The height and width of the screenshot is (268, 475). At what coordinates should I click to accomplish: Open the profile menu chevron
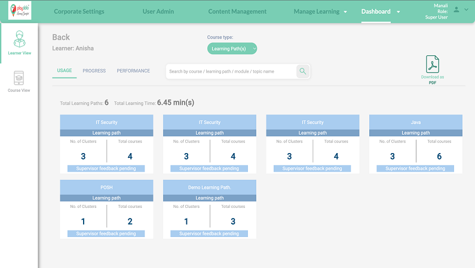[466, 10]
